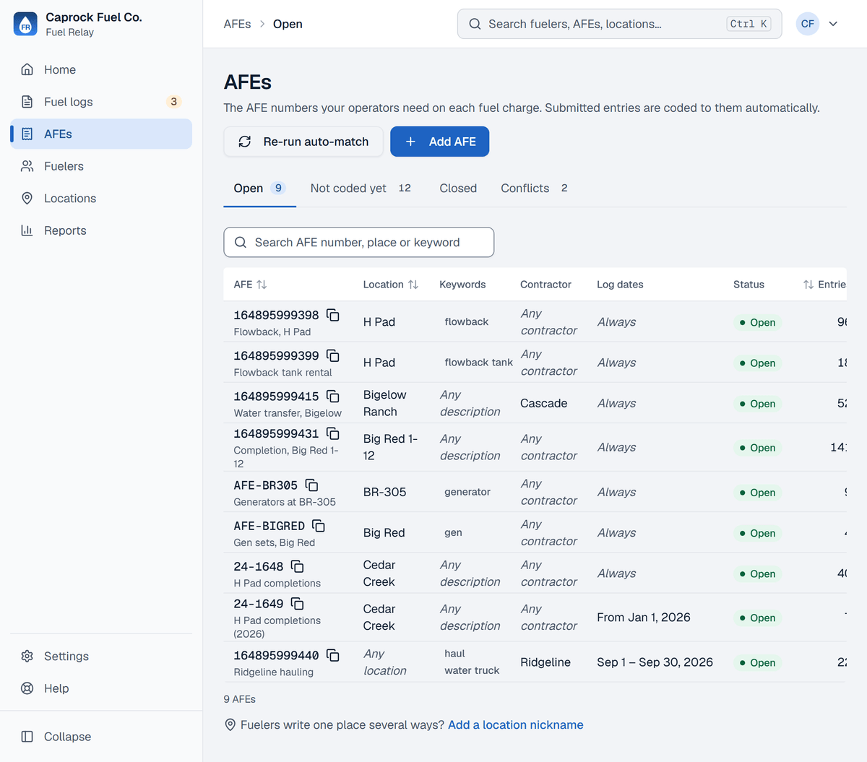Open the Reports section
The image size is (867, 762).
[101, 230]
